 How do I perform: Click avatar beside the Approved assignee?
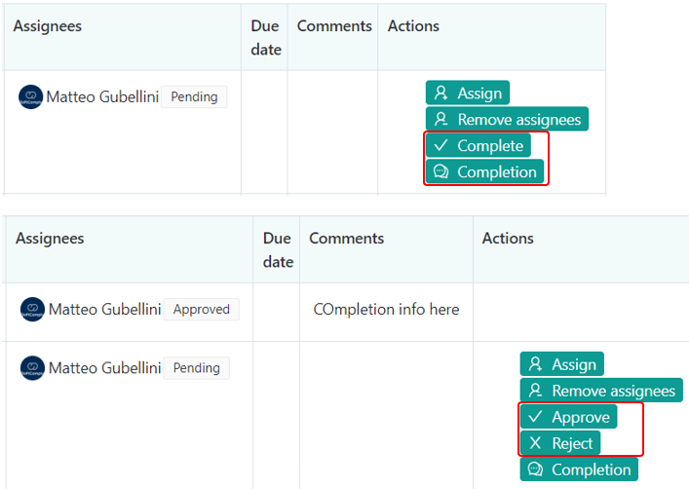(x=32, y=310)
